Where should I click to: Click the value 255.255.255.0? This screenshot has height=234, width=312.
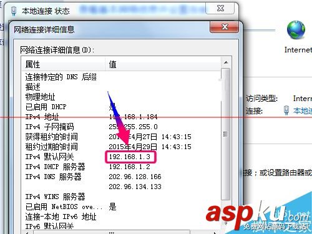[133, 127]
